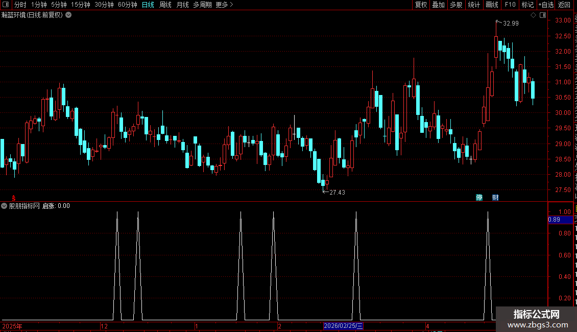Switch to the 周线 weekly tab

pyautogui.click(x=165, y=5)
